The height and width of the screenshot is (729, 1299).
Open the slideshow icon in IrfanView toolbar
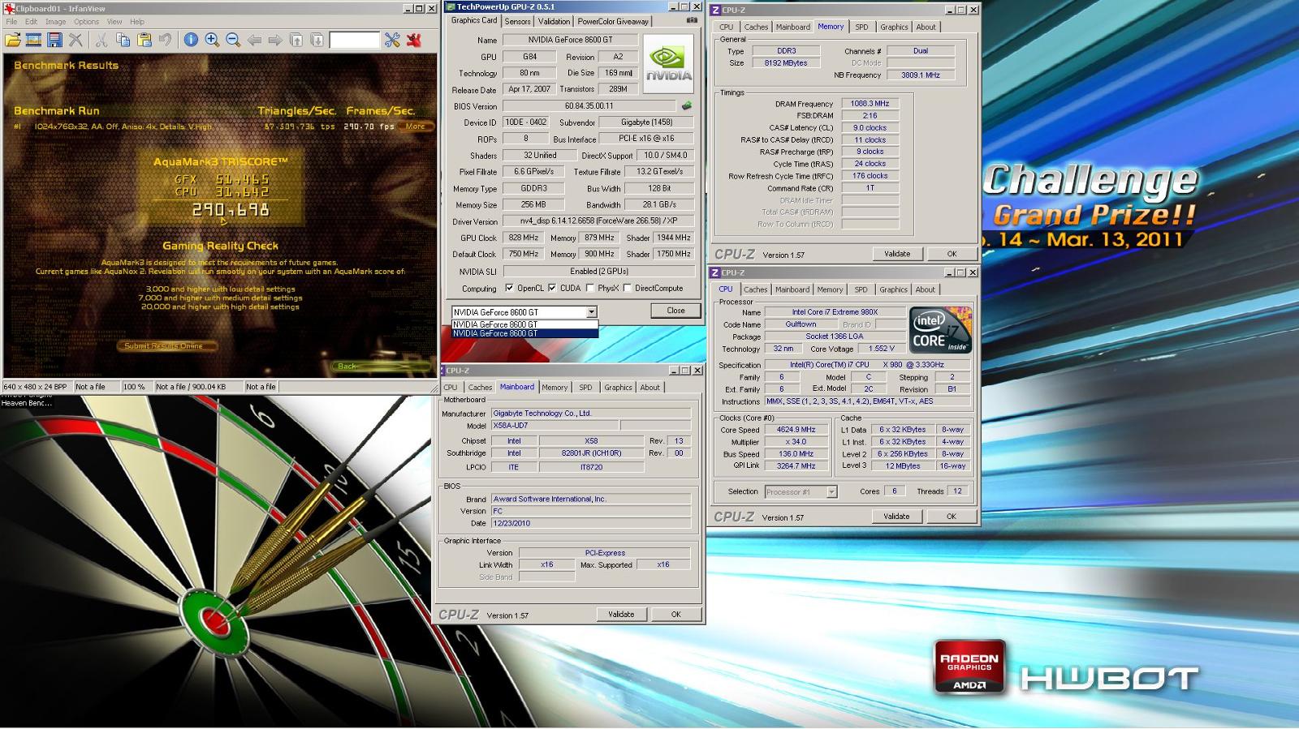(34, 40)
